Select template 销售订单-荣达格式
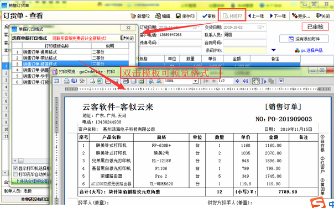Image resolution: width=334 pixels, height=208 pixels. (70, 58)
